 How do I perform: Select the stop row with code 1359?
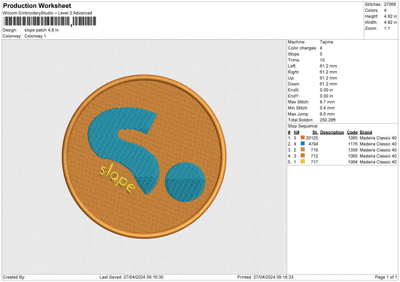pyautogui.click(x=341, y=150)
